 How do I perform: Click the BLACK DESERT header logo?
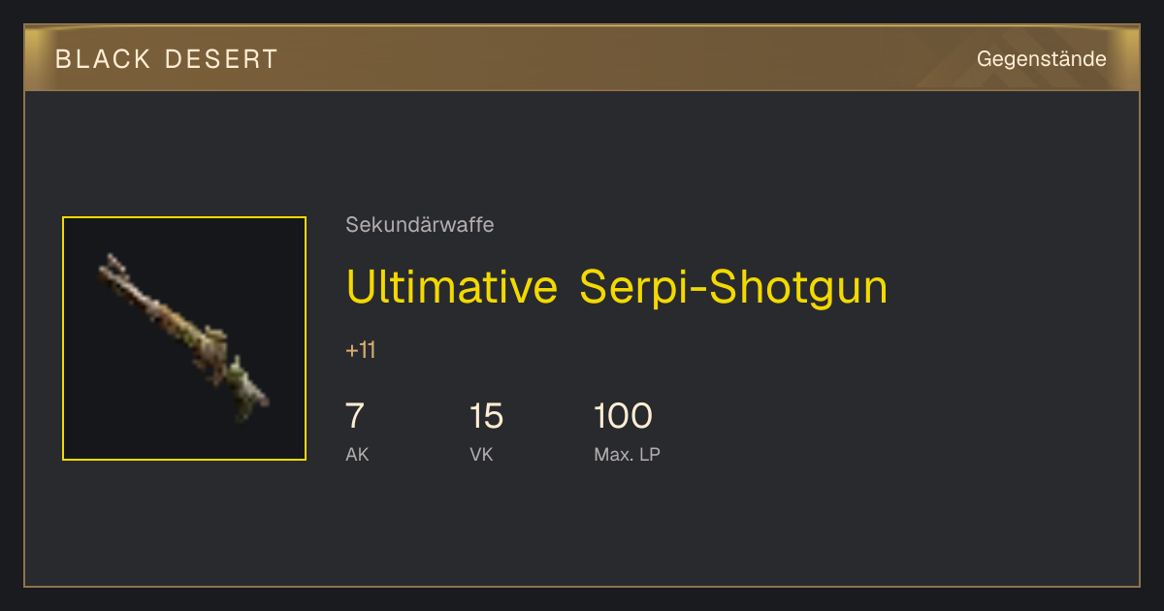[x=167, y=59]
